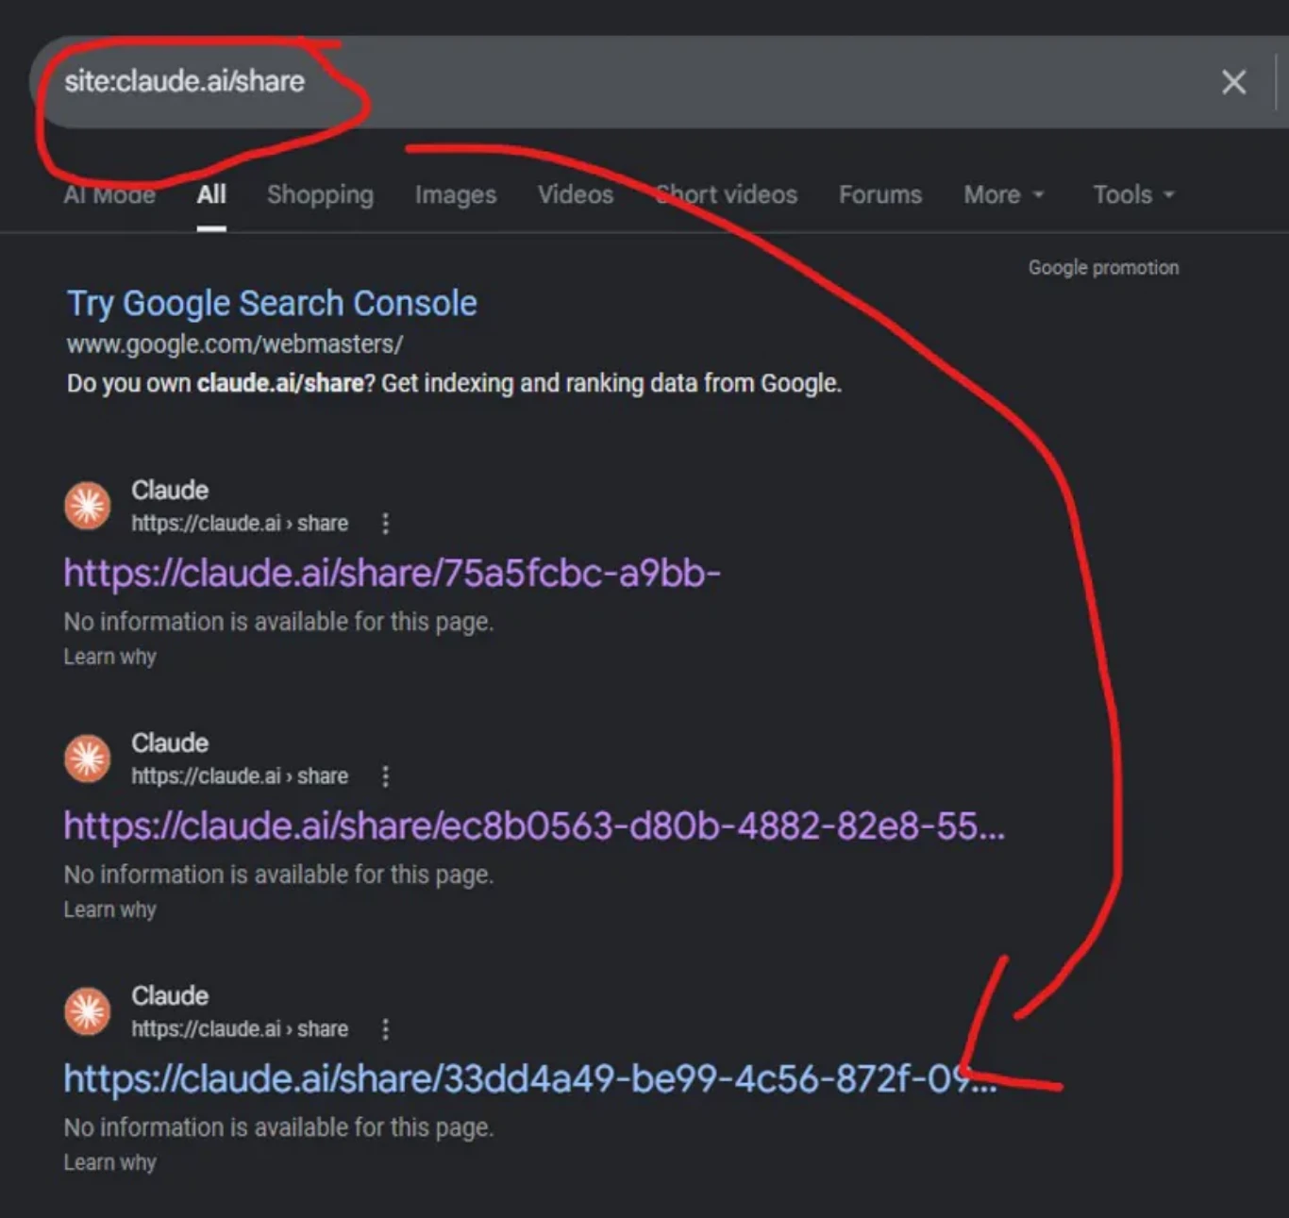
Task: Expand the More dropdown
Action: pyautogui.click(x=1004, y=194)
